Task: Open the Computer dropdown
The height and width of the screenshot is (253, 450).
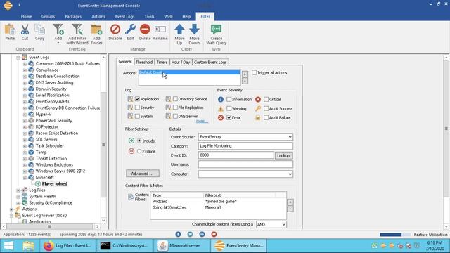Action: tap(290, 174)
